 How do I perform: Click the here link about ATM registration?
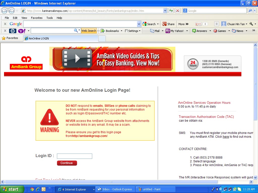[x=226, y=136]
